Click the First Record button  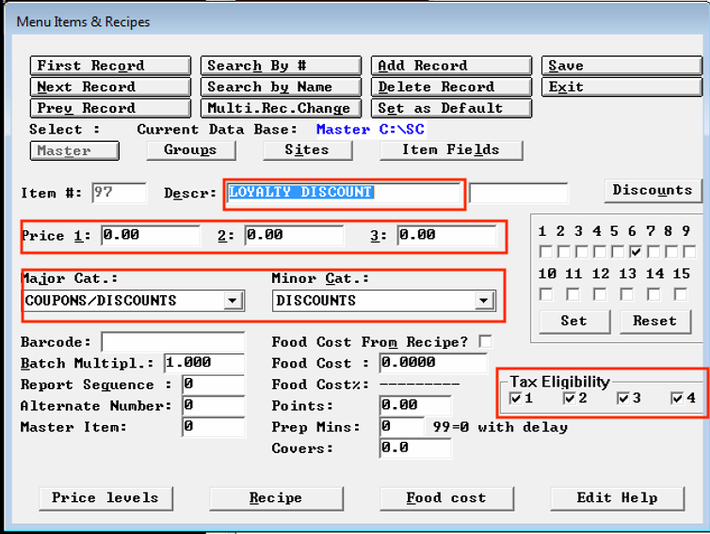point(110,66)
